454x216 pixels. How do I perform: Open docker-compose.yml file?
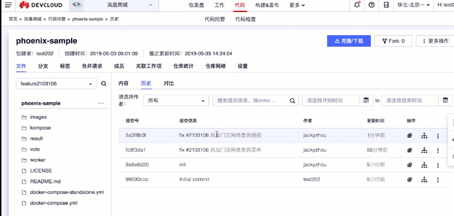click(54, 203)
